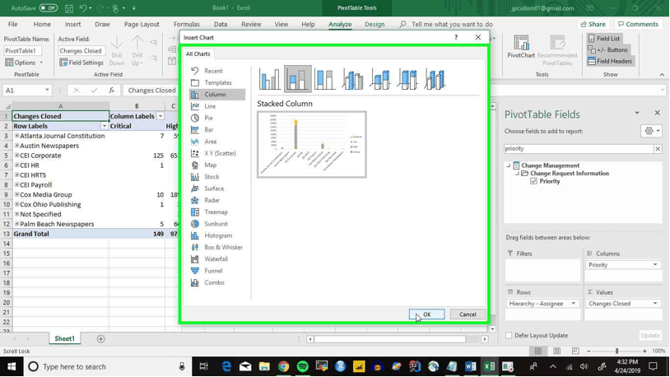Toggle the AutoSave switch
Screen dimensions: 670x377
[x=49, y=8]
